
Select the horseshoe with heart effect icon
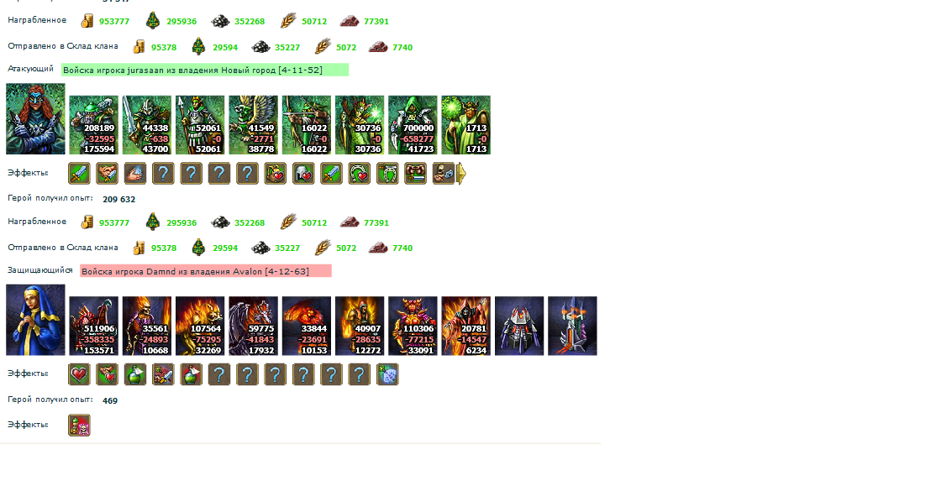click(x=359, y=174)
